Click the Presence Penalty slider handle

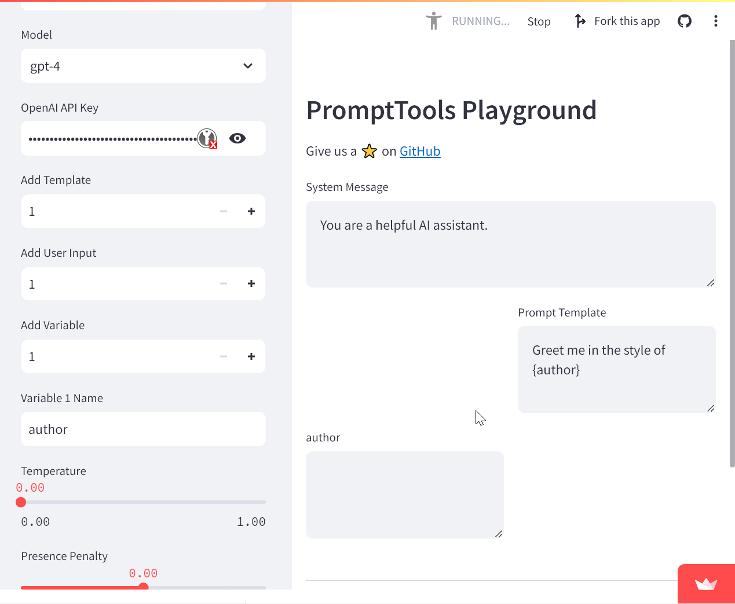(144, 587)
